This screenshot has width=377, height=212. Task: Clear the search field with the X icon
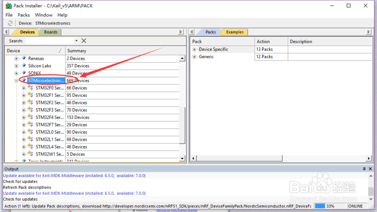pos(84,41)
